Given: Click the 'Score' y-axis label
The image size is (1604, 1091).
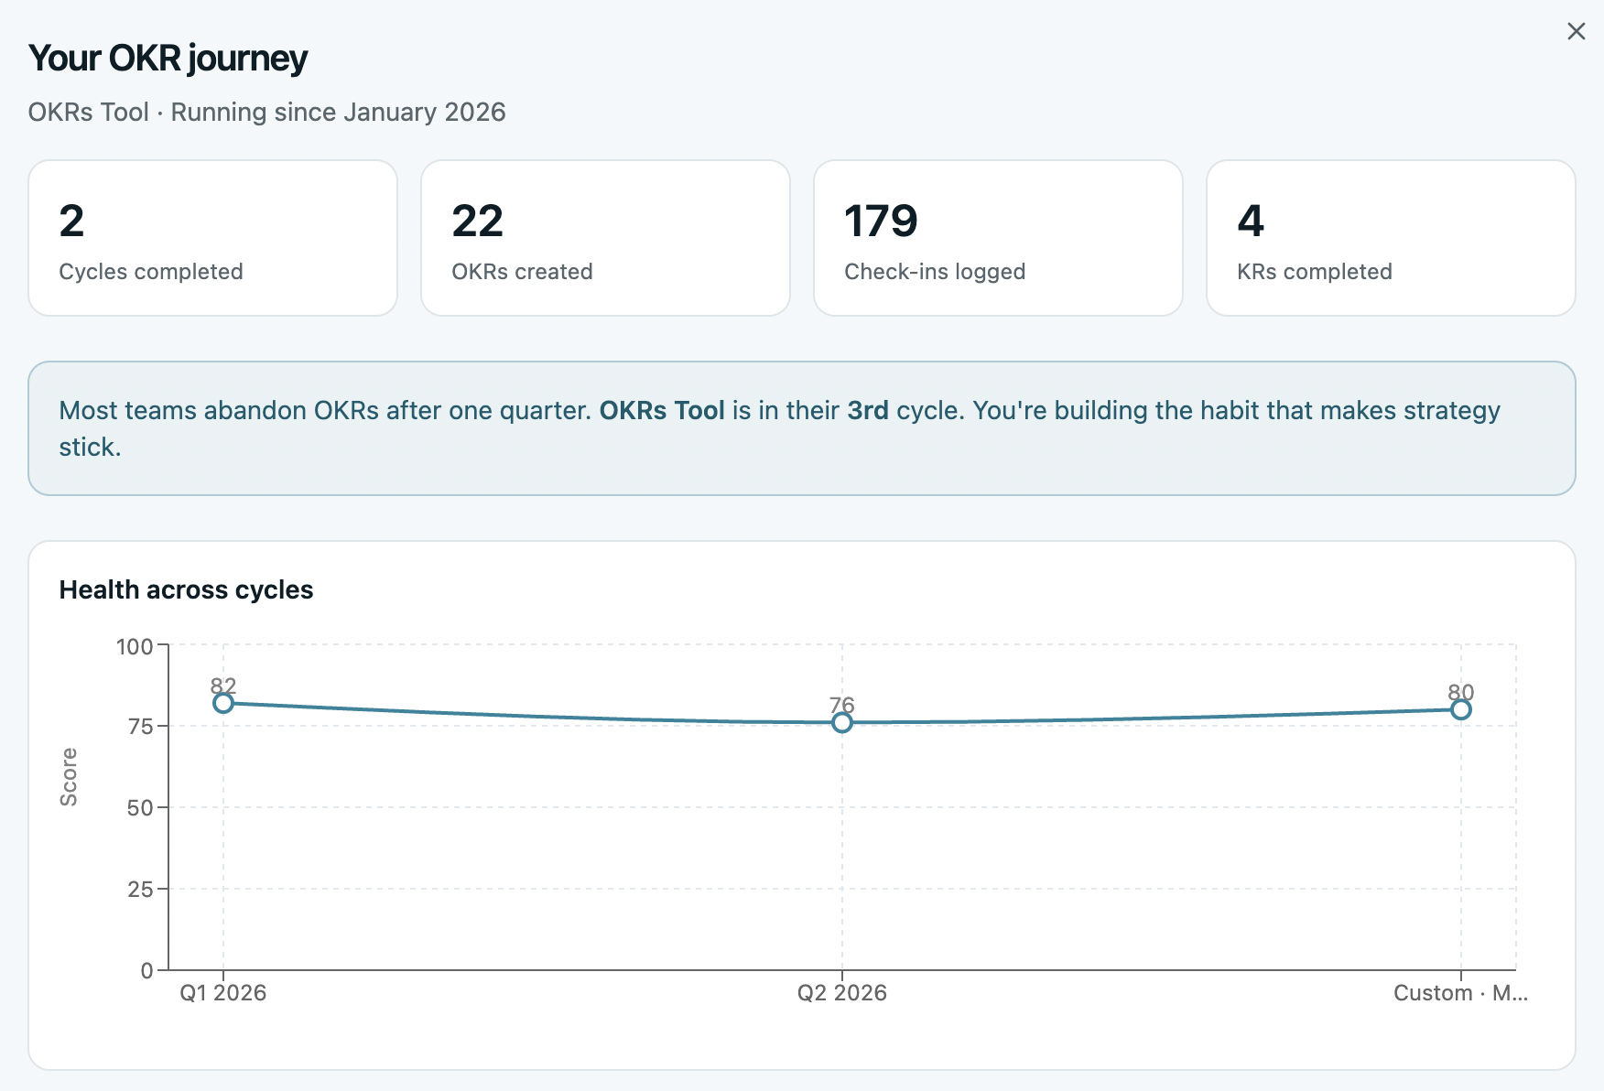Looking at the screenshot, I should pyautogui.click(x=69, y=777).
